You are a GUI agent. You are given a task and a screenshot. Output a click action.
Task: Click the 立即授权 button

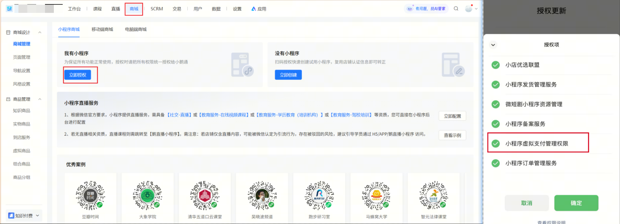[77, 75]
